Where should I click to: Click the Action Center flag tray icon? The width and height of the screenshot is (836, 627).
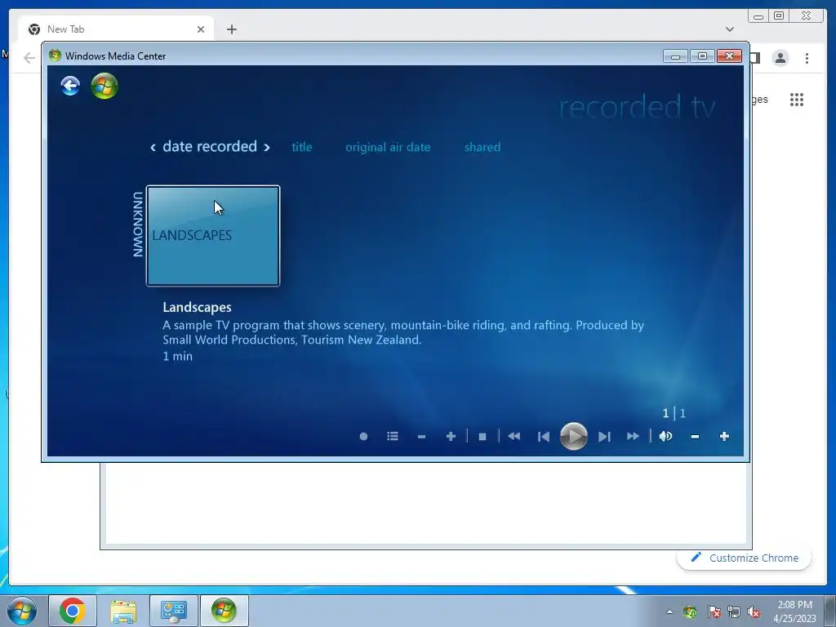[714, 612]
